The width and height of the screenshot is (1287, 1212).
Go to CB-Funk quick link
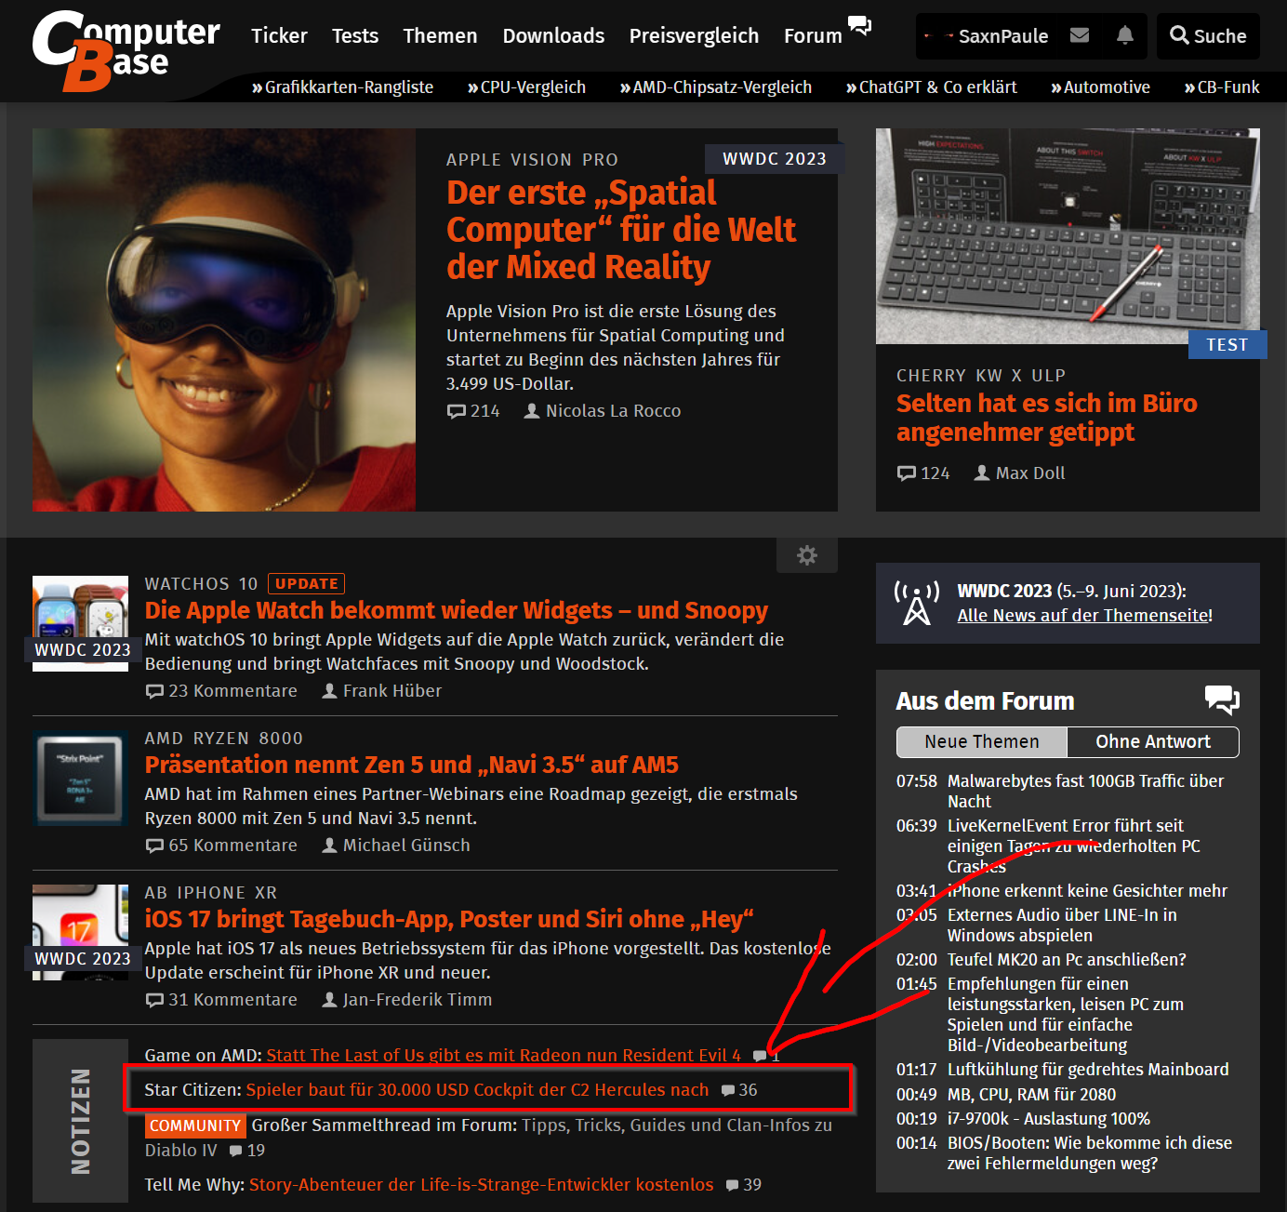pyautogui.click(x=1222, y=87)
